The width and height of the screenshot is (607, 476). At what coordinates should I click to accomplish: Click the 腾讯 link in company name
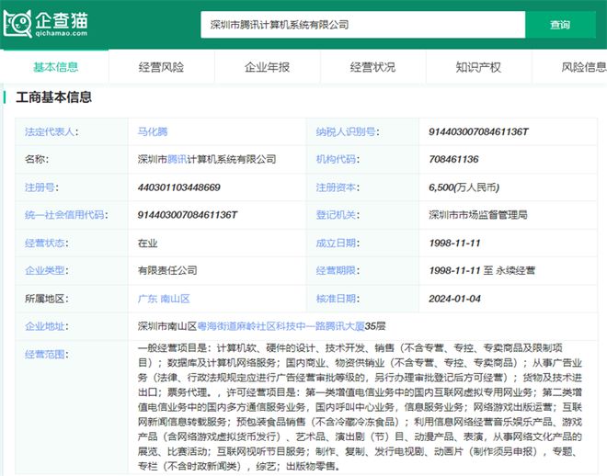click(x=177, y=159)
